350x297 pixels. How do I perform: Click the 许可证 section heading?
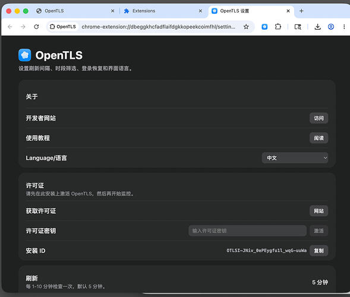tap(34, 185)
